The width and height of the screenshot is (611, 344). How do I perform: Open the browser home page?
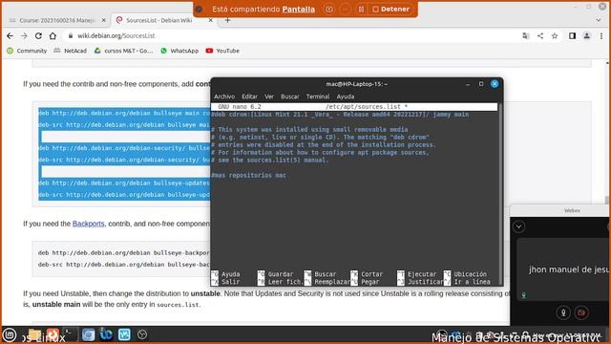pos(53,36)
